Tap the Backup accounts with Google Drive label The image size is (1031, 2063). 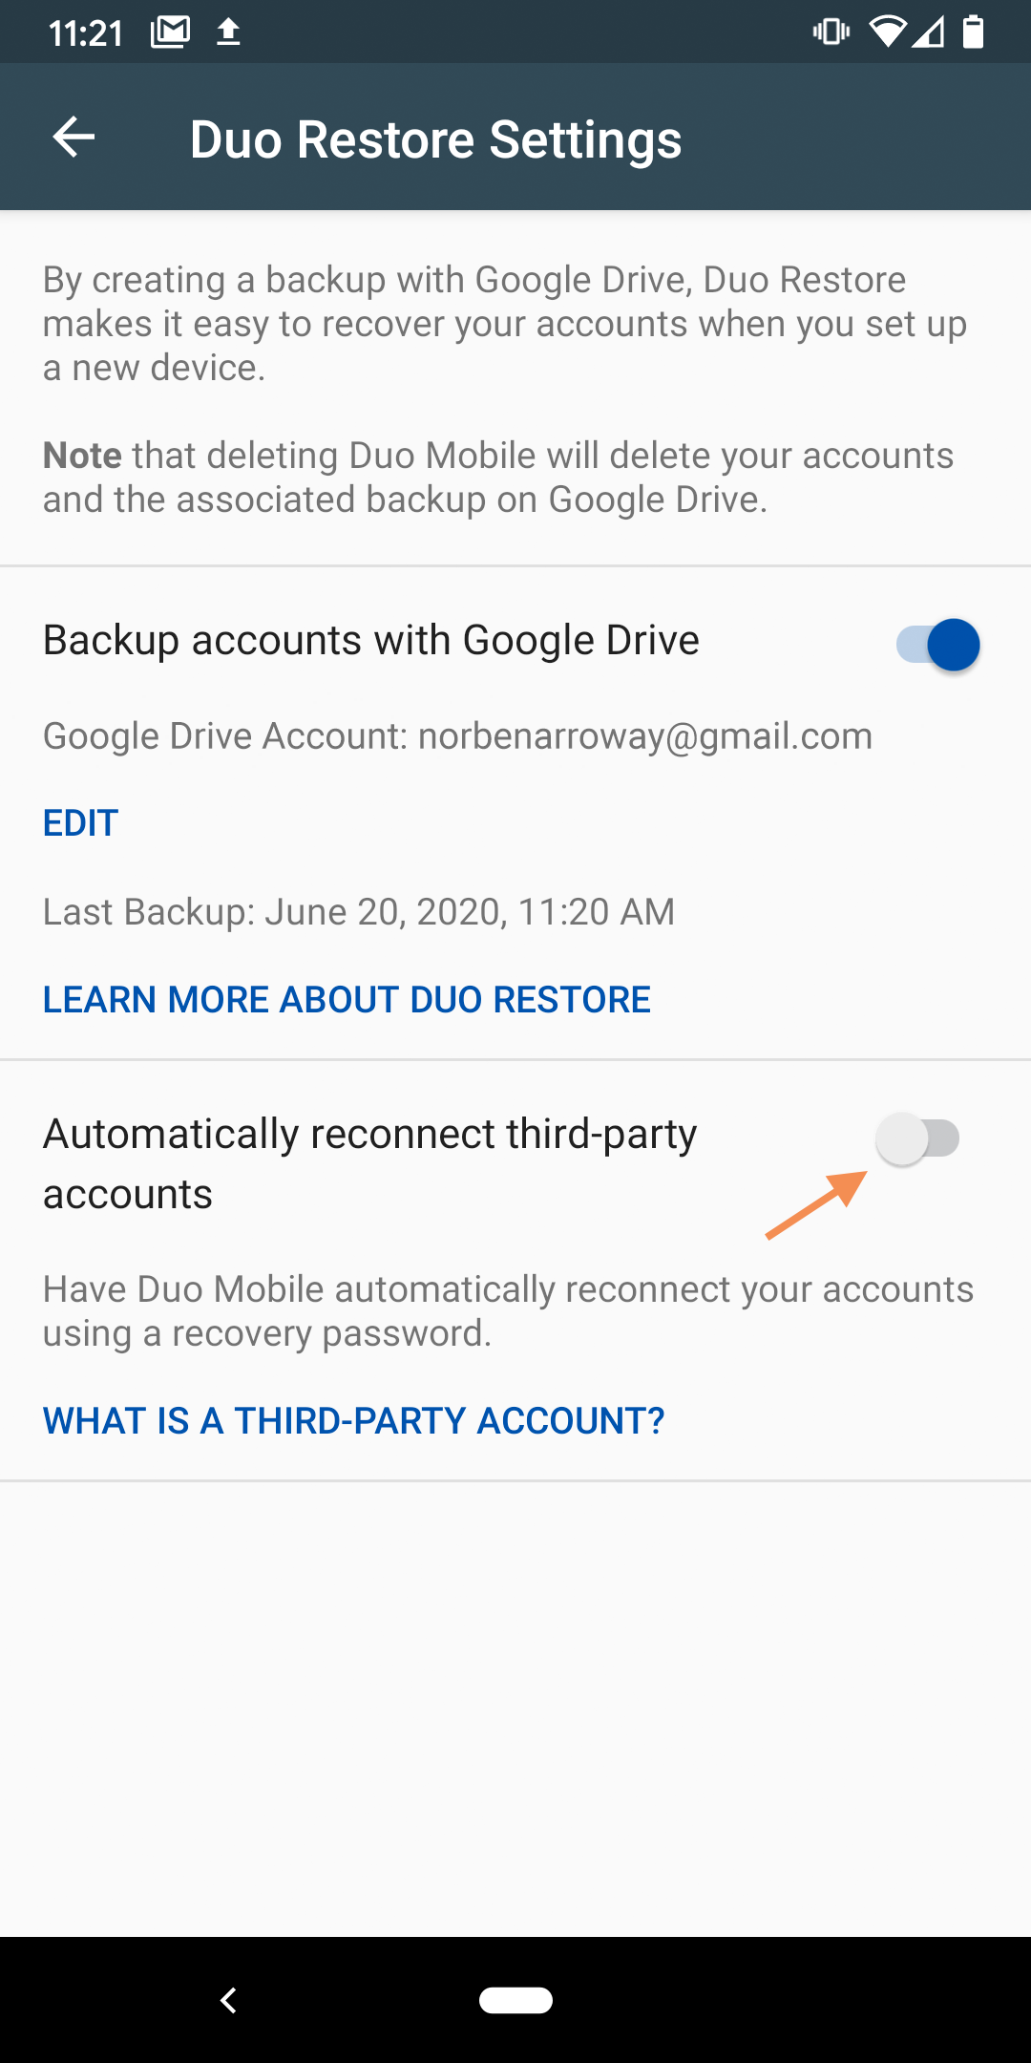371,640
